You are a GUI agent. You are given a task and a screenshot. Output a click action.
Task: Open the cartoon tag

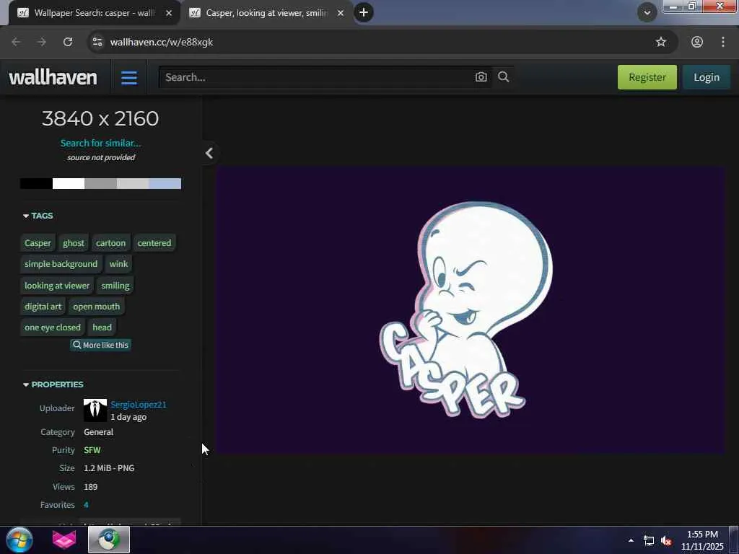coord(110,243)
